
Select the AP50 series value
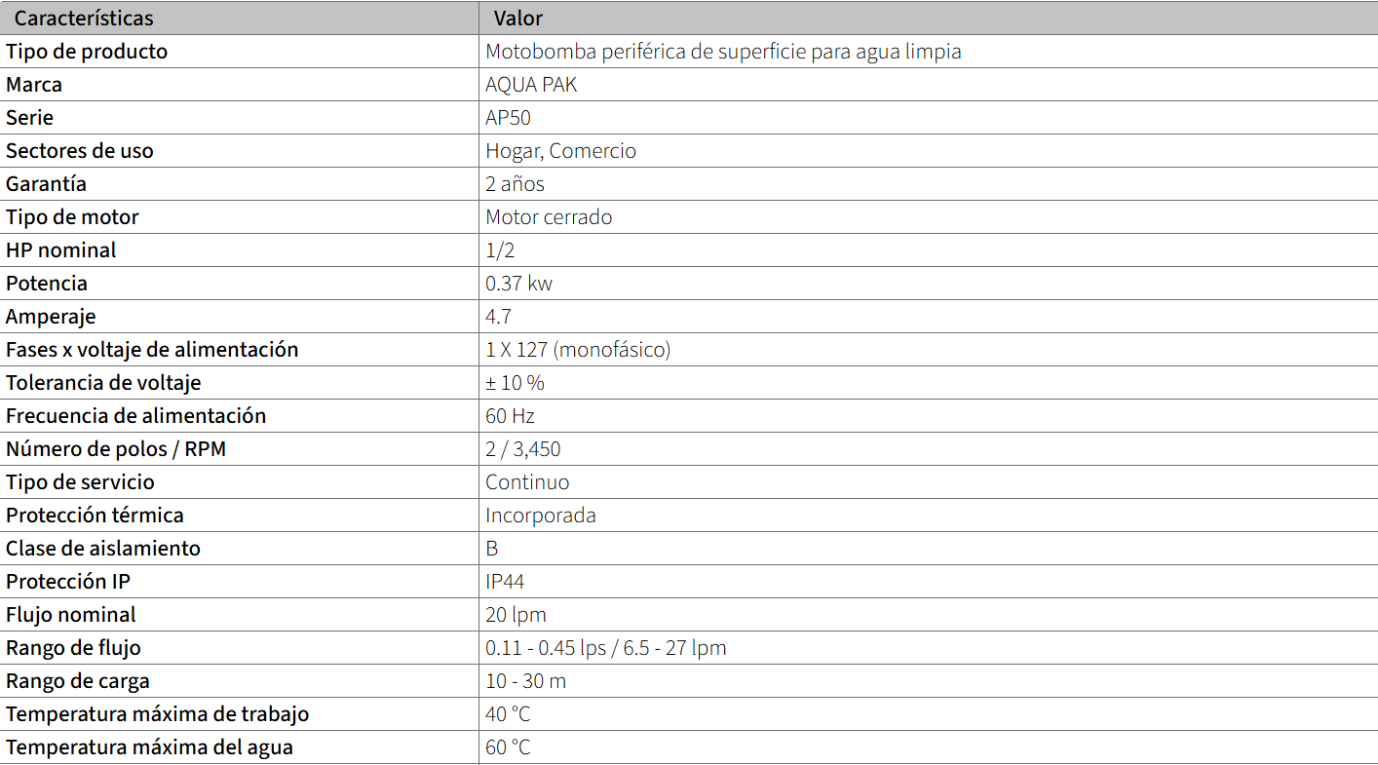tap(508, 118)
